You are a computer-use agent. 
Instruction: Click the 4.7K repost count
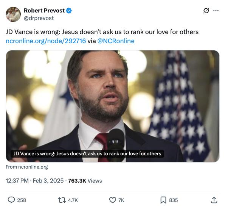[x=73, y=200]
